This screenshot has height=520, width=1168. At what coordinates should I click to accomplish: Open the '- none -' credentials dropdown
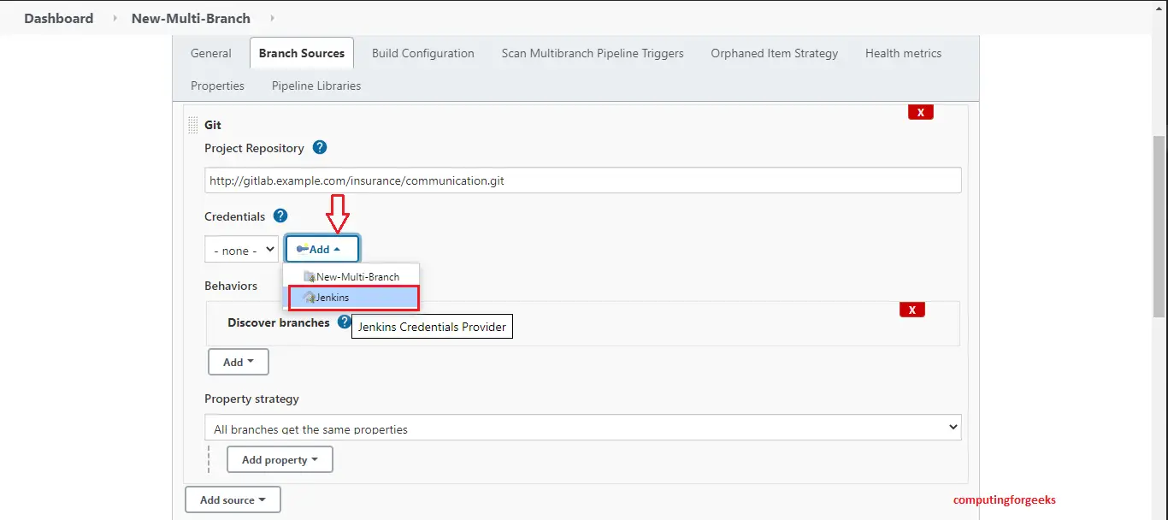coord(241,250)
